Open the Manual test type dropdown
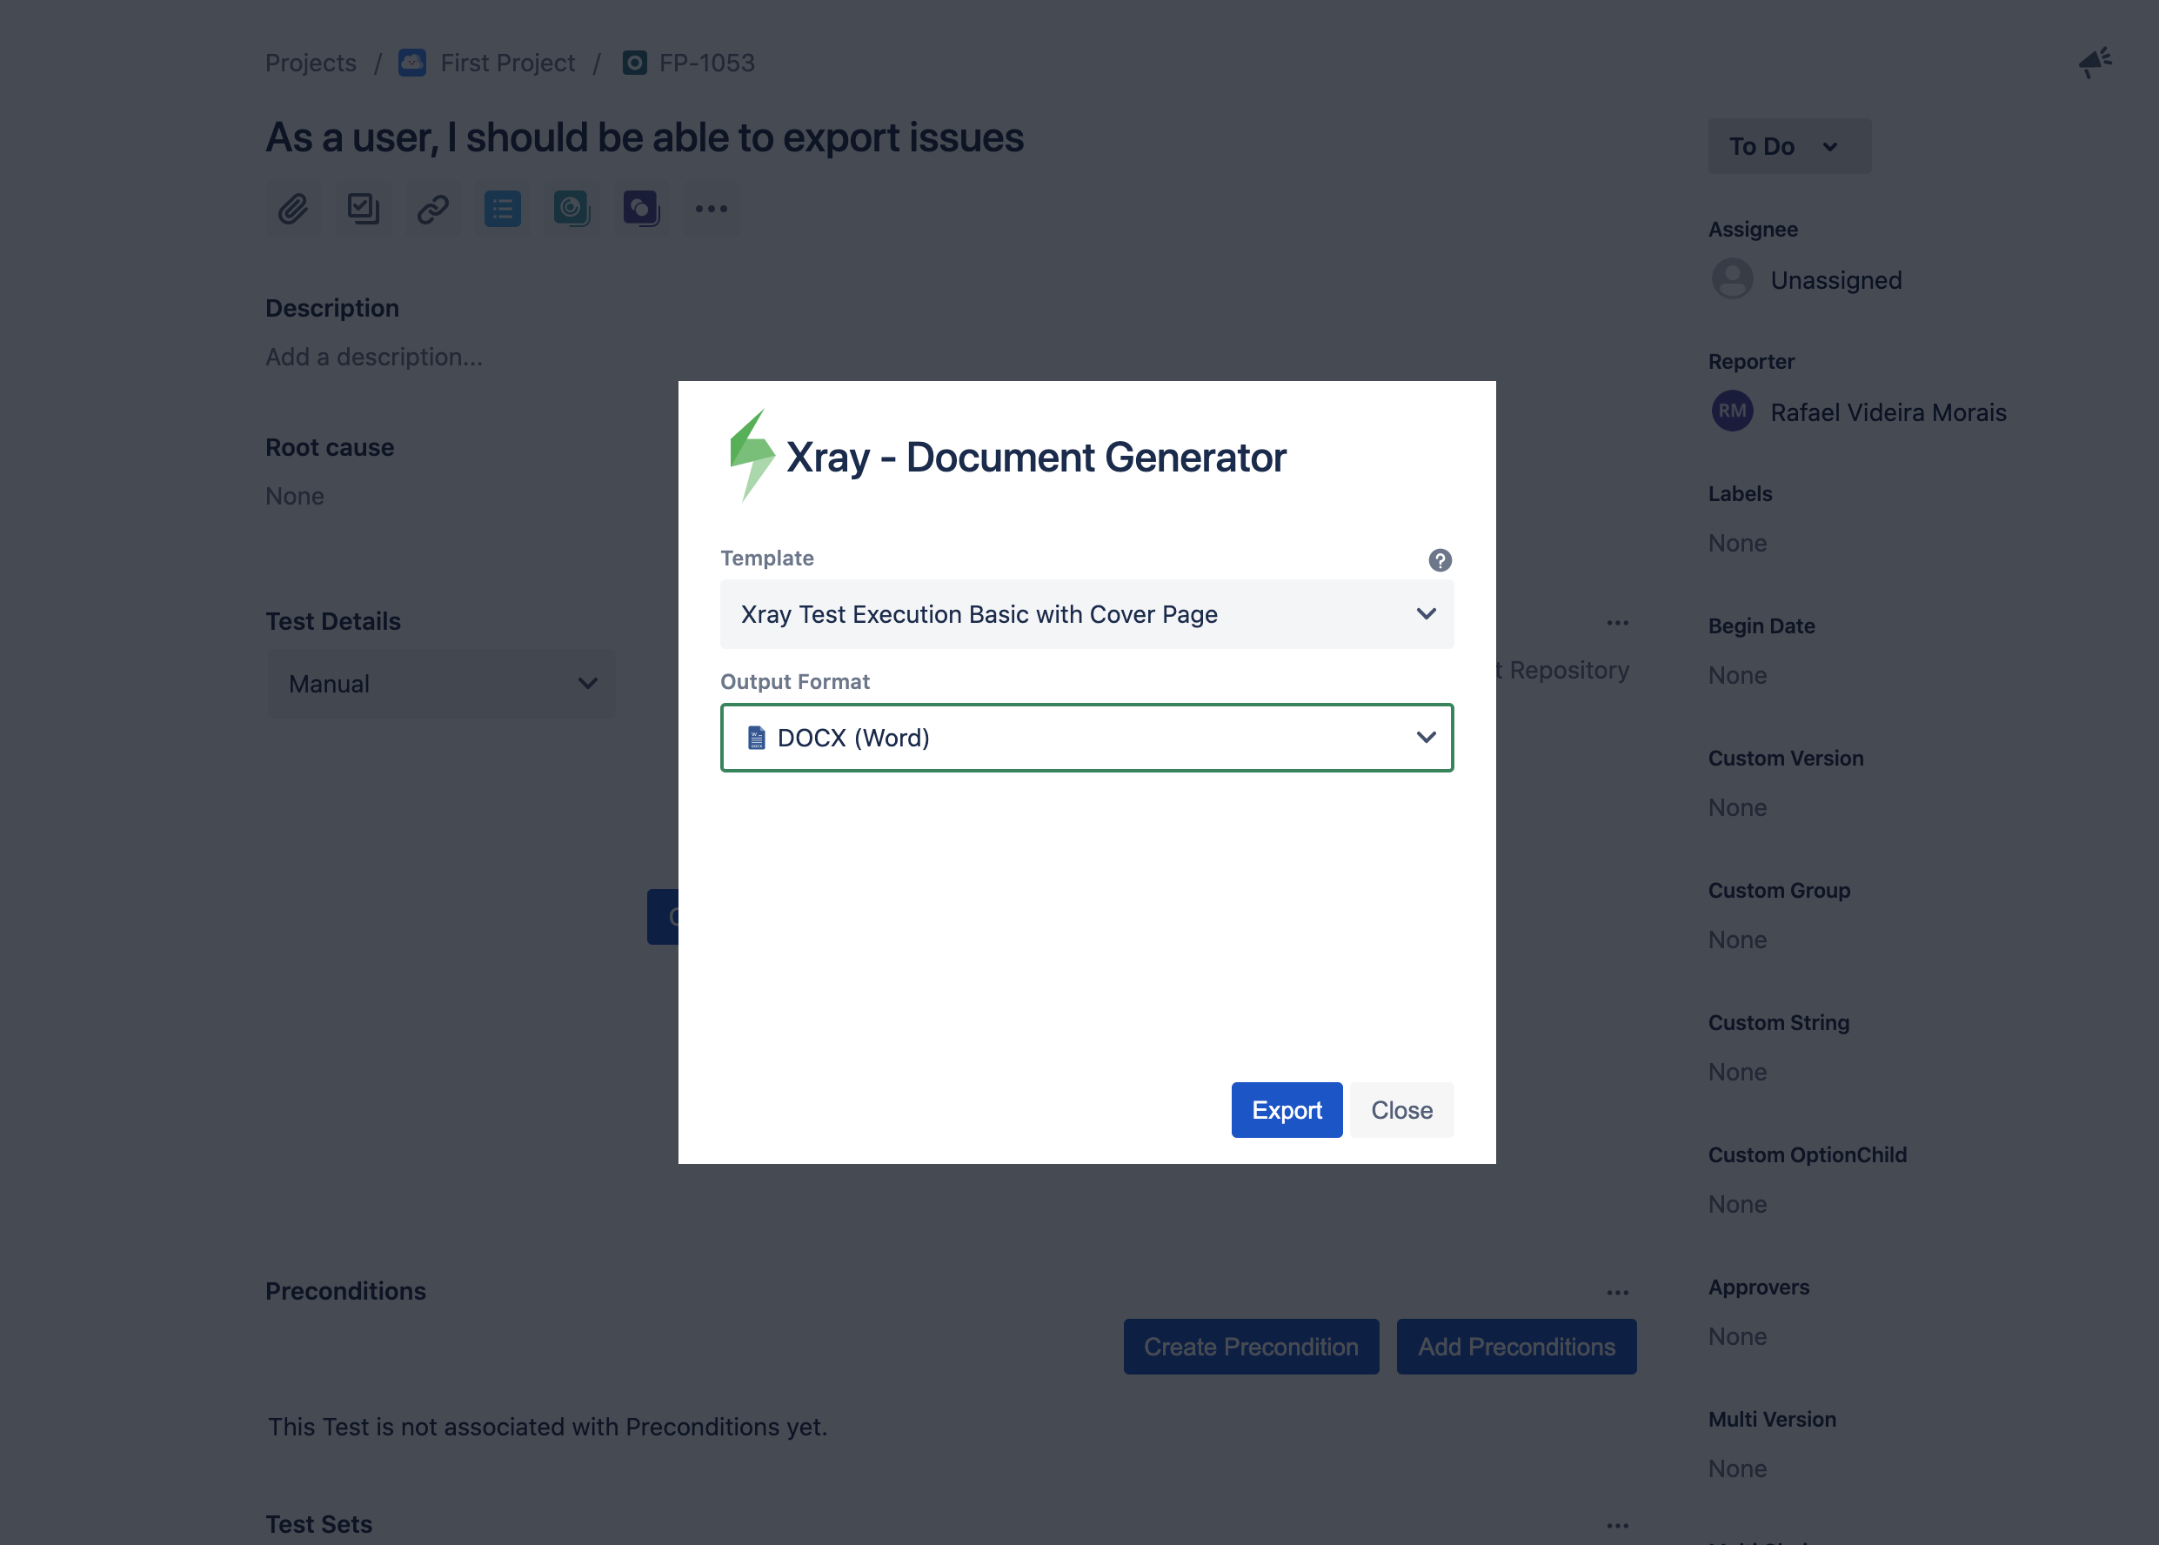Image resolution: width=2159 pixels, height=1545 pixels. [441, 684]
